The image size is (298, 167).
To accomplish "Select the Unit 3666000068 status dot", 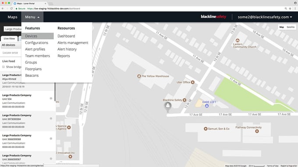I will point(51,139).
